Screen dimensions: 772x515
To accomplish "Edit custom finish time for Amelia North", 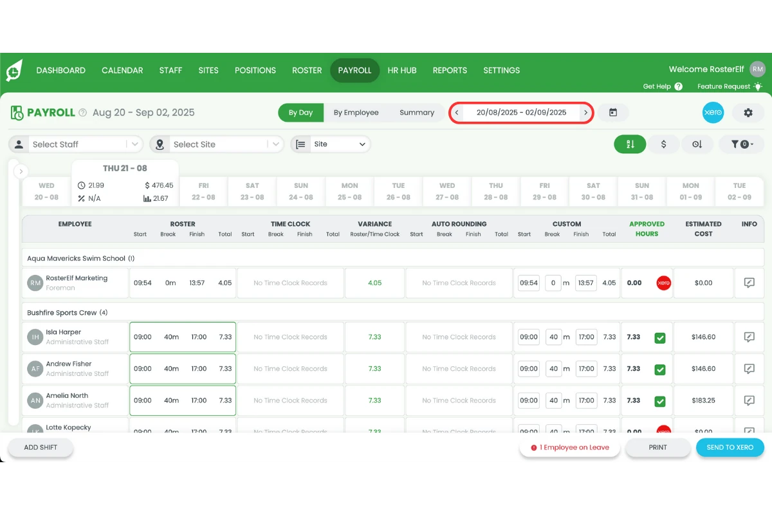I will point(586,400).
